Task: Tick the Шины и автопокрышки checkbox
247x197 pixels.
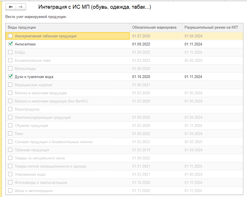Action: click(10, 191)
